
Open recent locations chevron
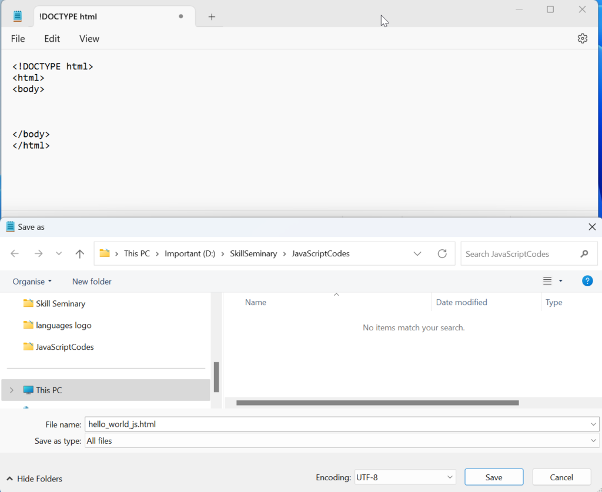click(x=59, y=254)
